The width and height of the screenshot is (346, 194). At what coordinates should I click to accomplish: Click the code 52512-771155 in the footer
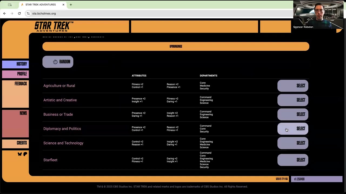tap(282, 179)
